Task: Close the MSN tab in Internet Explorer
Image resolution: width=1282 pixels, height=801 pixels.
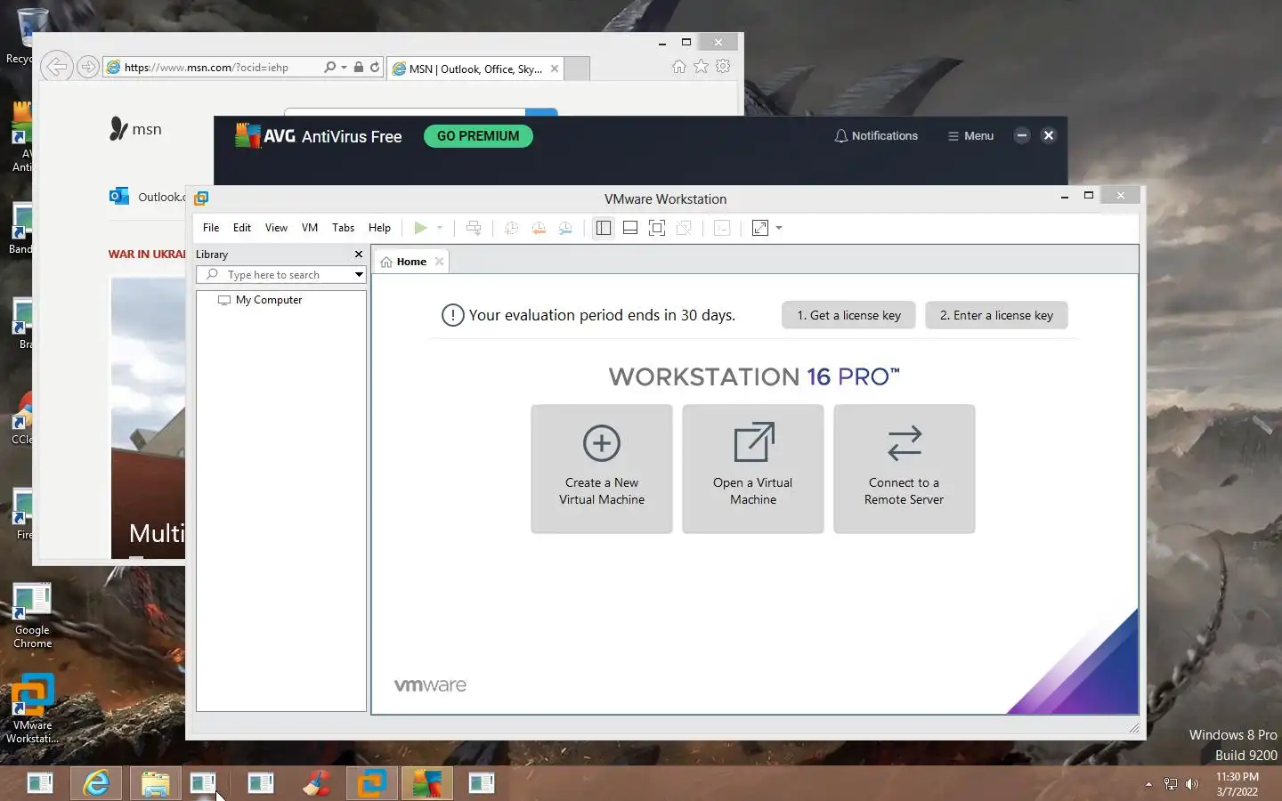Action: tap(555, 69)
